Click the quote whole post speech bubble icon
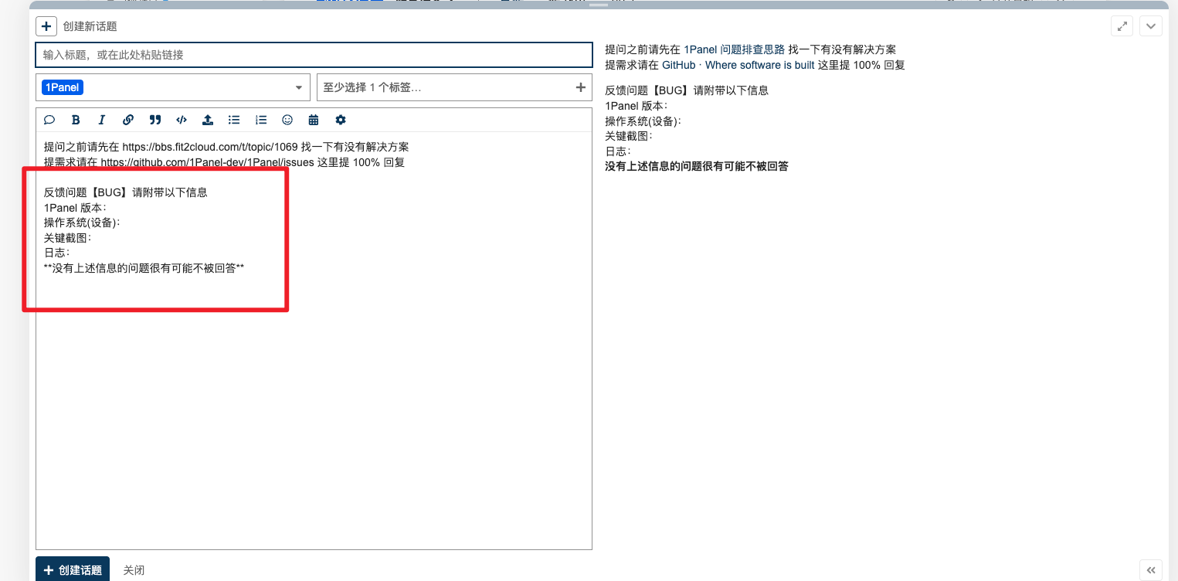This screenshot has height=581, width=1178. coord(49,120)
